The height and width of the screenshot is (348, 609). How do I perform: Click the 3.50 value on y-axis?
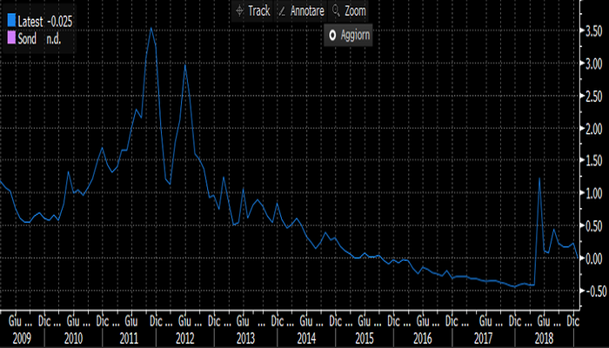pos(592,31)
